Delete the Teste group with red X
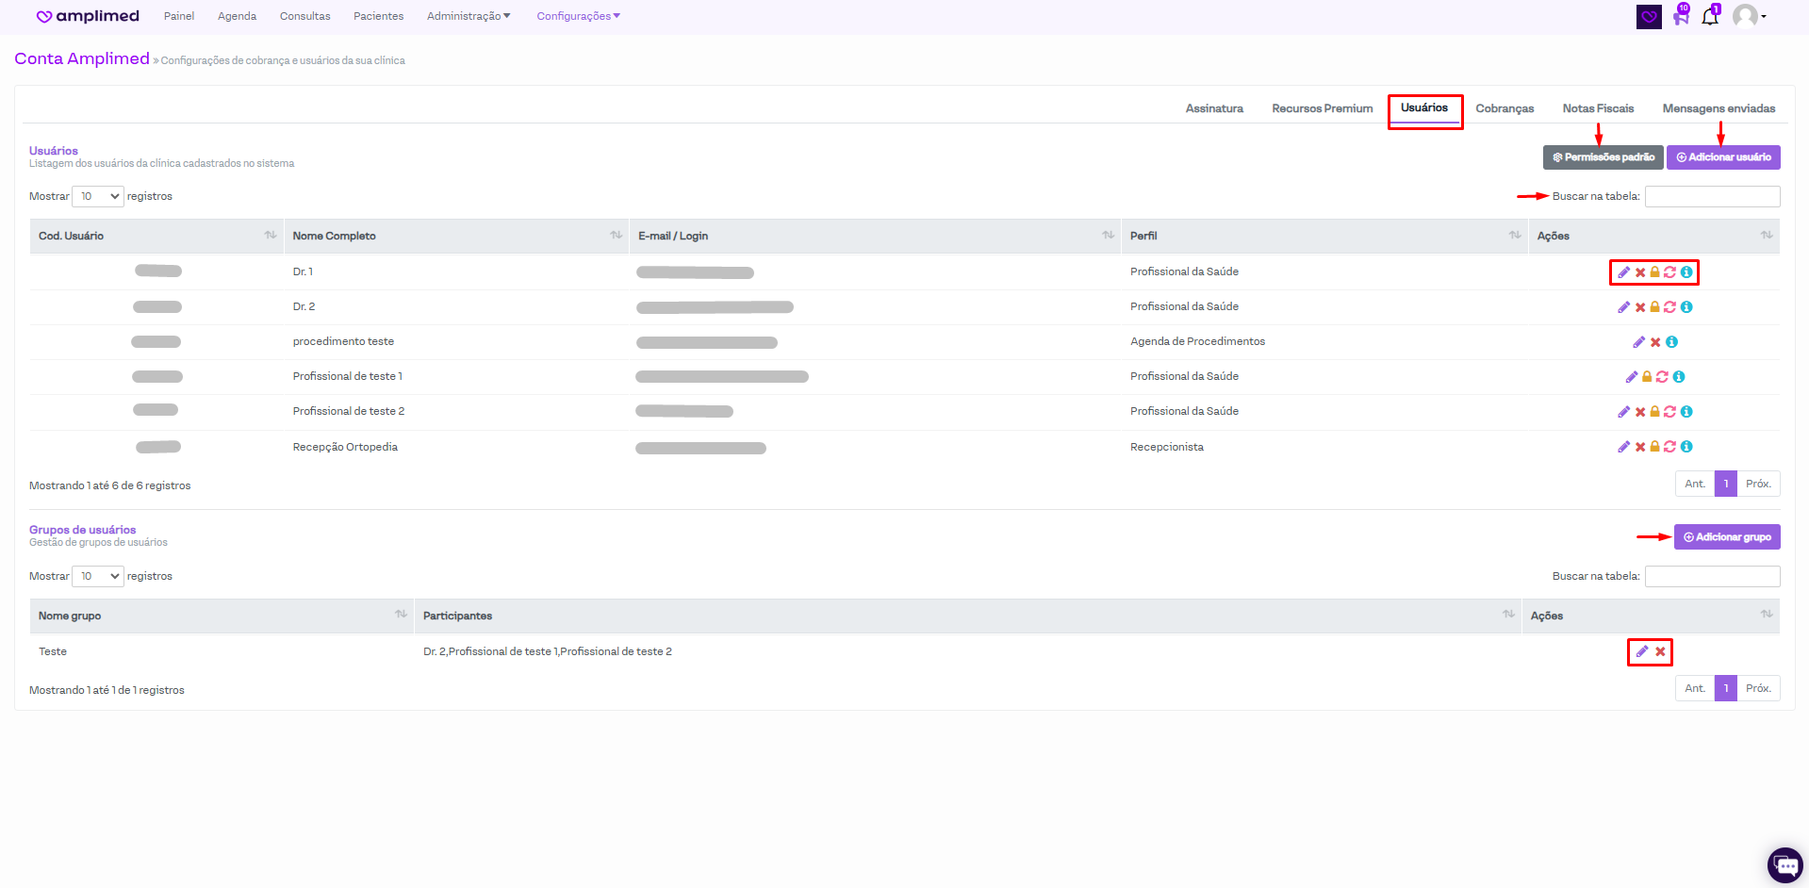1809x888 pixels. (x=1660, y=651)
